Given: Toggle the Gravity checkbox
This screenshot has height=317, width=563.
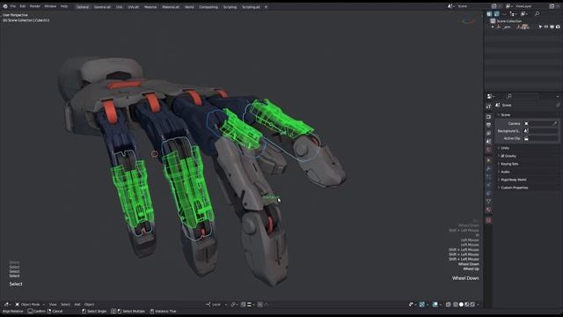Looking at the screenshot, I should [x=502, y=156].
